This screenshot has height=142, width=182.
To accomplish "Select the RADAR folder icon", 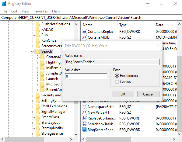I will tap(37, 29).
